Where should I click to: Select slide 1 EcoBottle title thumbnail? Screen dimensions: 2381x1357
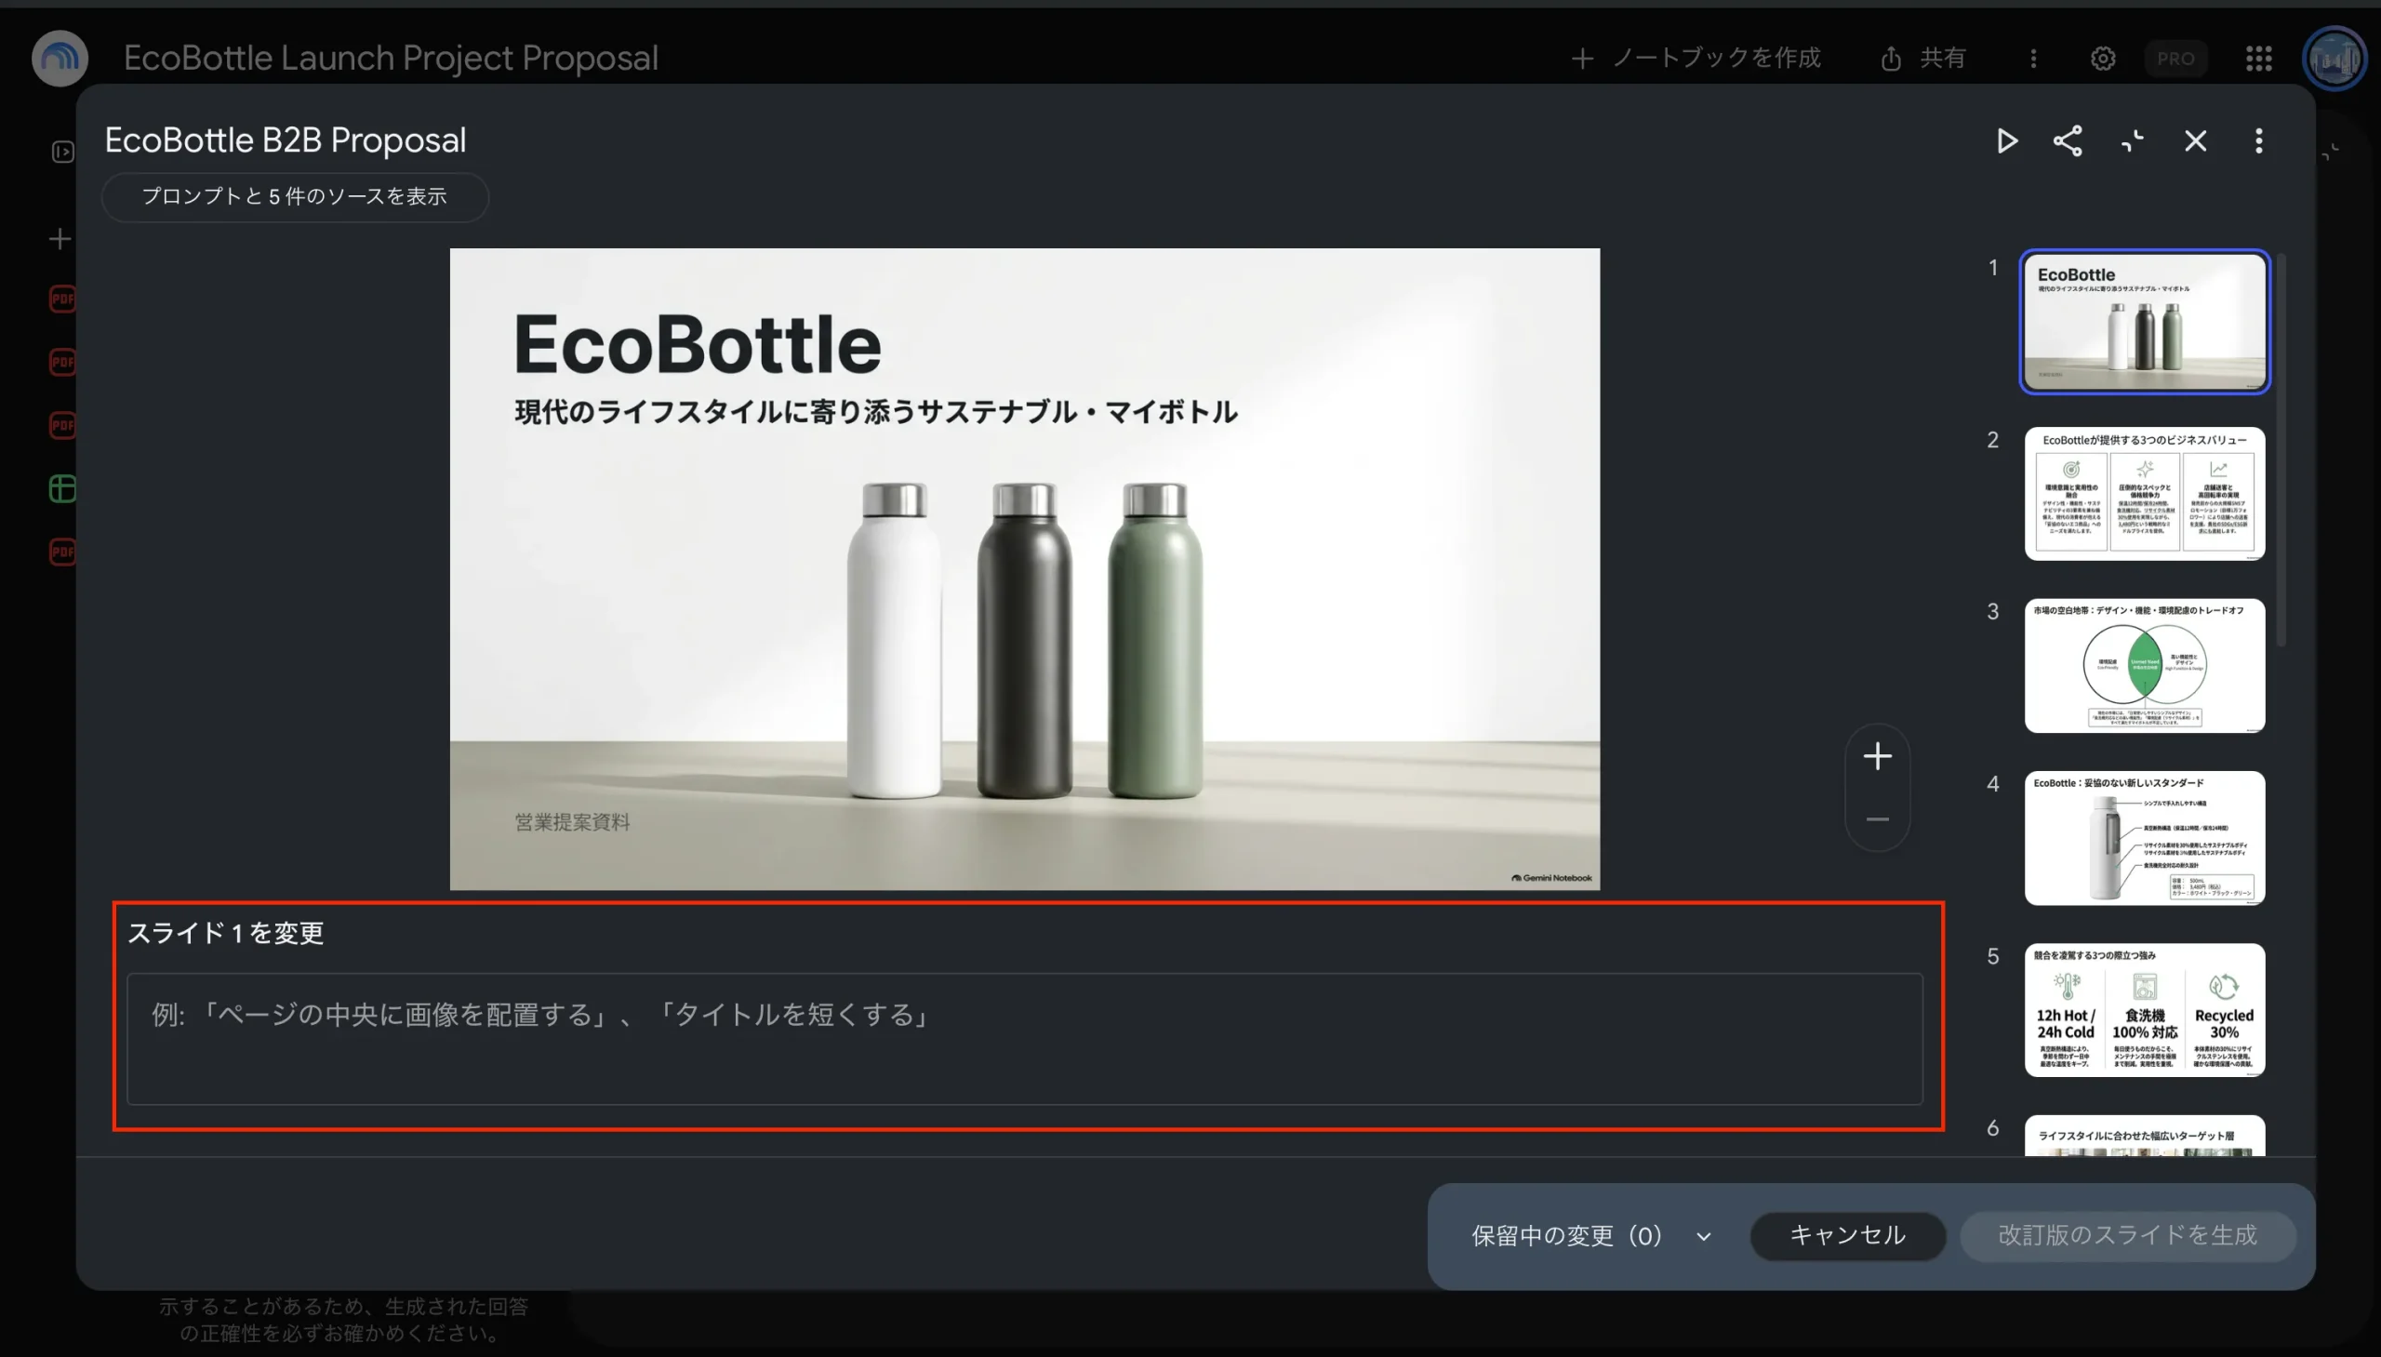click(x=2145, y=322)
